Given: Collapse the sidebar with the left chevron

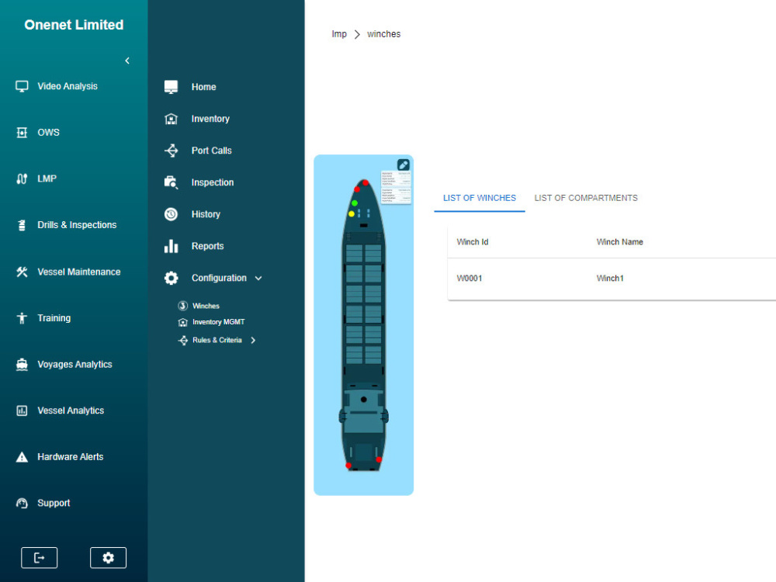Looking at the screenshot, I should tap(127, 61).
